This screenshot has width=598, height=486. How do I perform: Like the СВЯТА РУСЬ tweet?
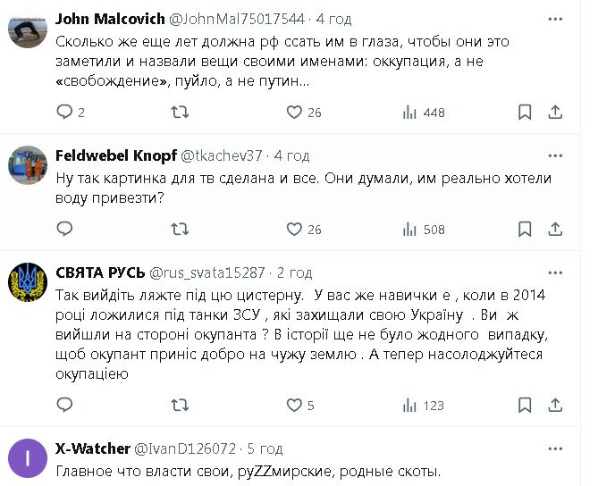point(295,406)
